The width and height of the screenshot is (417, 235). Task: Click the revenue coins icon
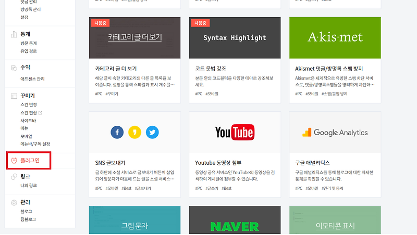(14, 68)
